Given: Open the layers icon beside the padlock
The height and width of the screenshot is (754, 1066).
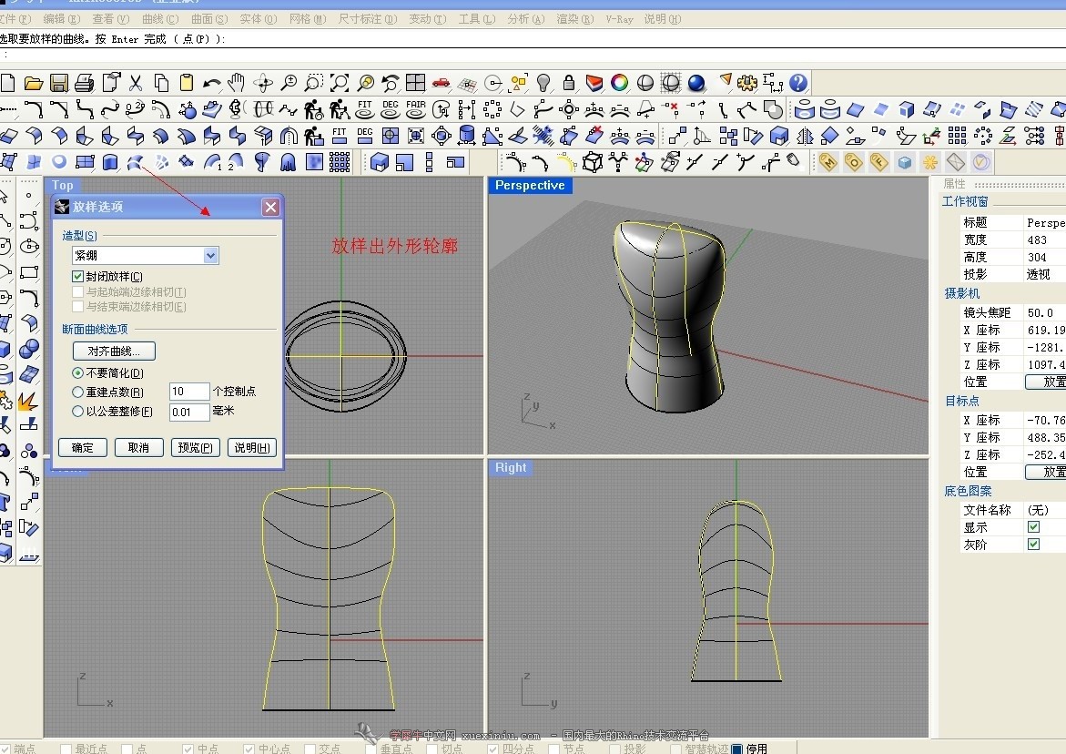Looking at the screenshot, I should (x=594, y=83).
